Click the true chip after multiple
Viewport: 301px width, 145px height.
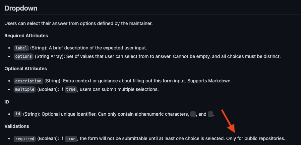click(71, 89)
